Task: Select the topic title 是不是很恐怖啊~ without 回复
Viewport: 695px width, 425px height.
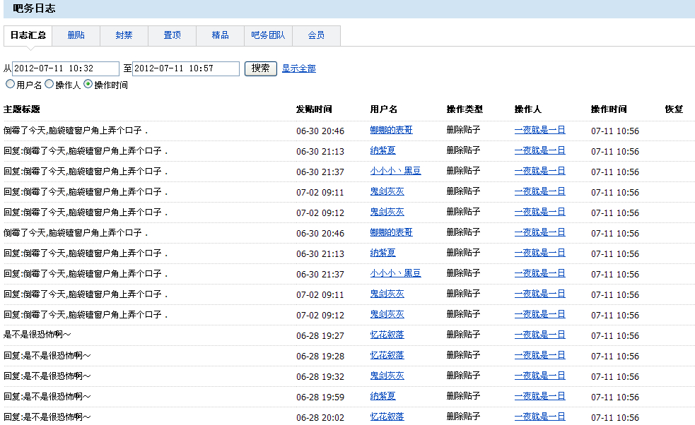Action: coord(37,335)
